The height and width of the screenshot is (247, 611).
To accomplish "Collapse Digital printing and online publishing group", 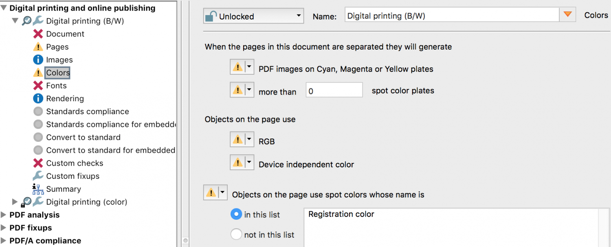I will click(4, 8).
